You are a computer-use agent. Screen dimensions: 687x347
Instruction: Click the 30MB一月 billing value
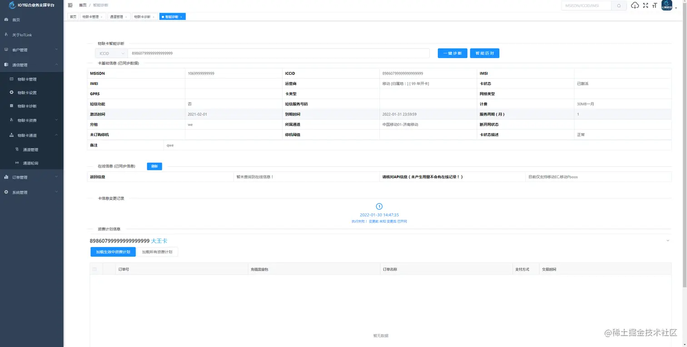click(x=586, y=104)
